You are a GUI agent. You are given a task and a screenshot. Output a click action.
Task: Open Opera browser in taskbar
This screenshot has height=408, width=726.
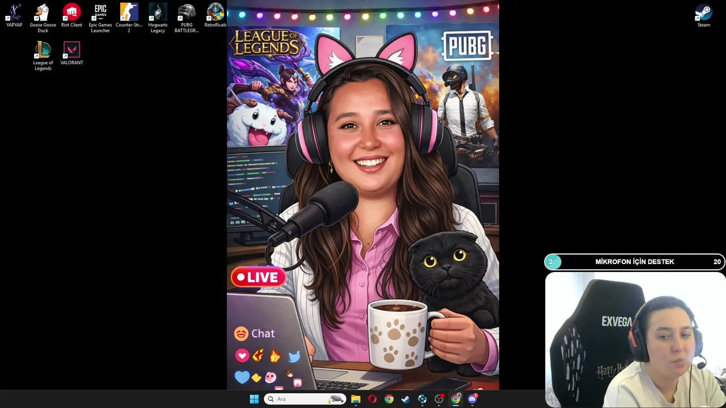[372, 399]
